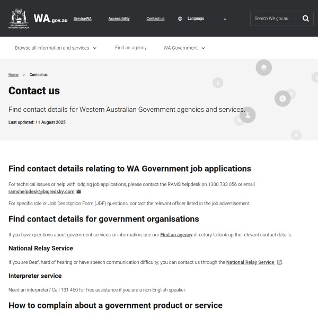
Task: Follow the Find an agency directory link in the text
Action: (x=176, y=235)
